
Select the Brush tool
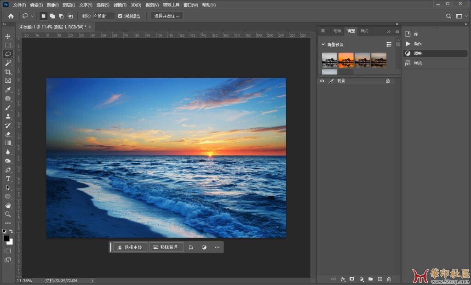[x=8, y=108]
